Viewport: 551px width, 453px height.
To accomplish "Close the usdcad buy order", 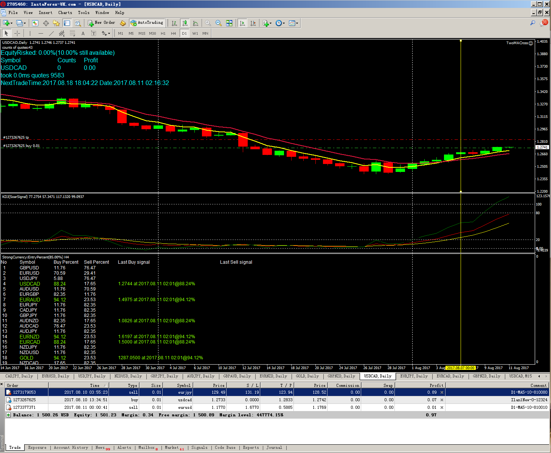I will click(442, 400).
